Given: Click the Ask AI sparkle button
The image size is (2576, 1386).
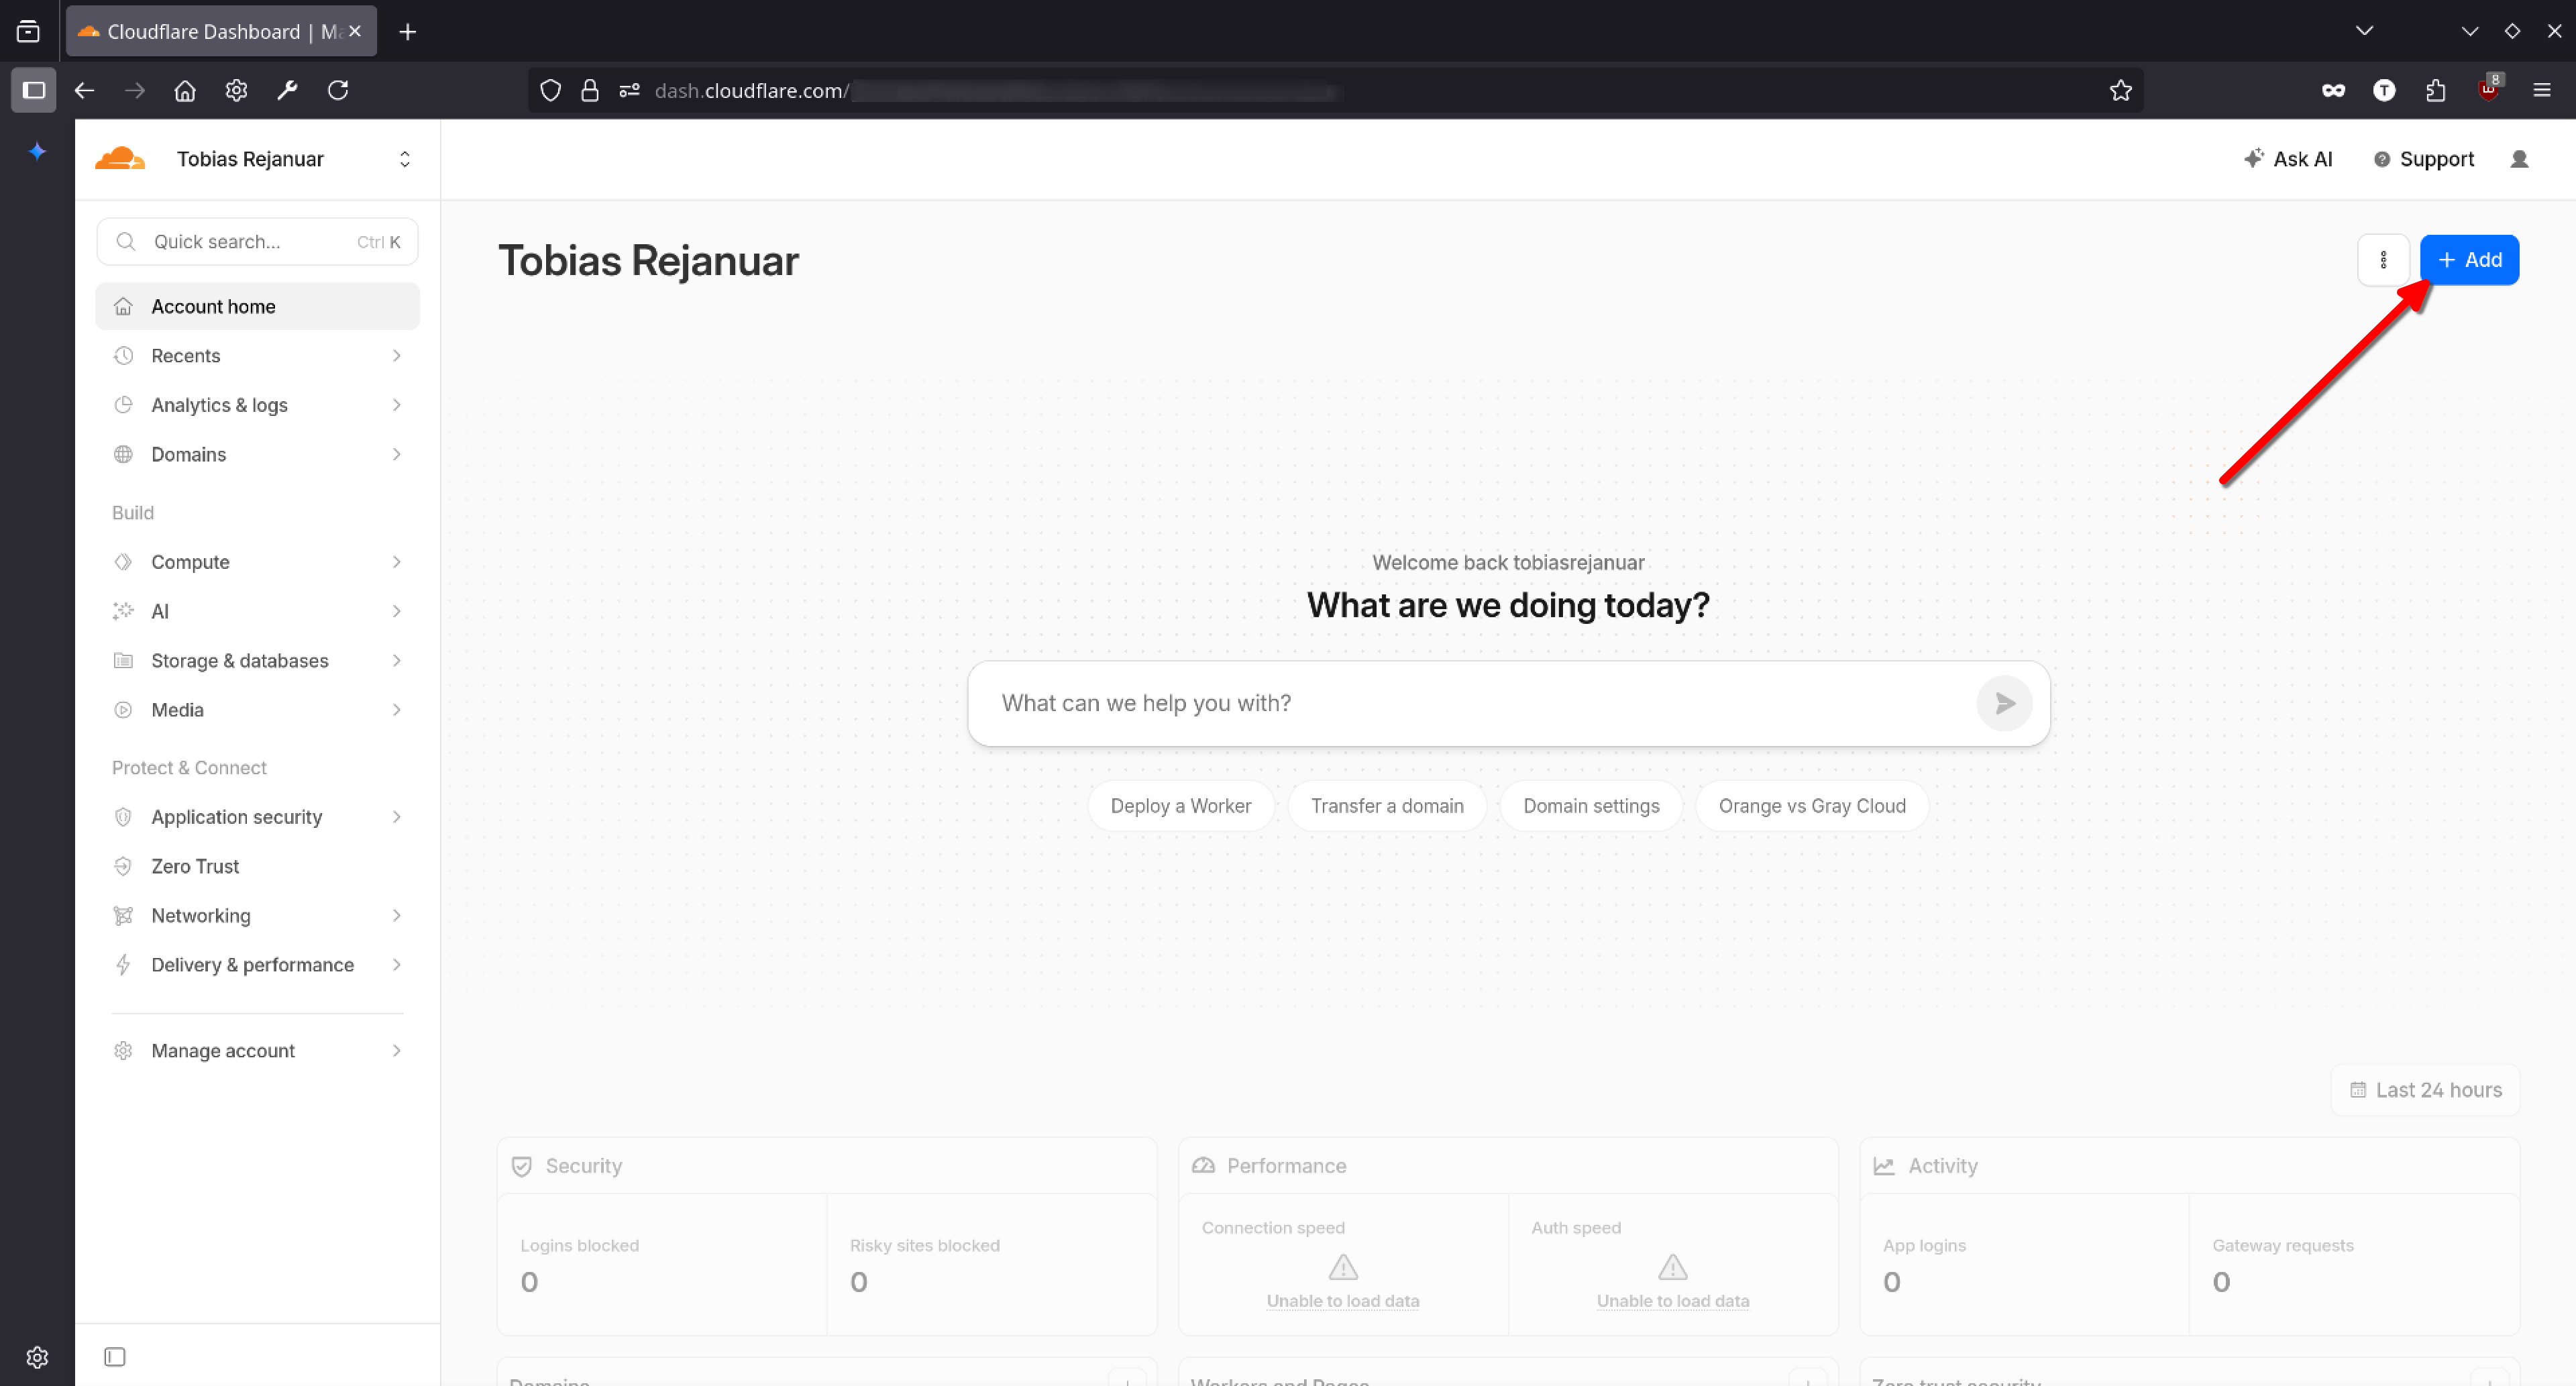Looking at the screenshot, I should coord(2288,159).
